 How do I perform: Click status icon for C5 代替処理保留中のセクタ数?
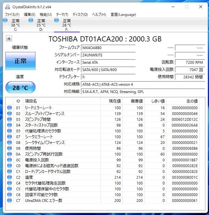[x=9, y=189]
